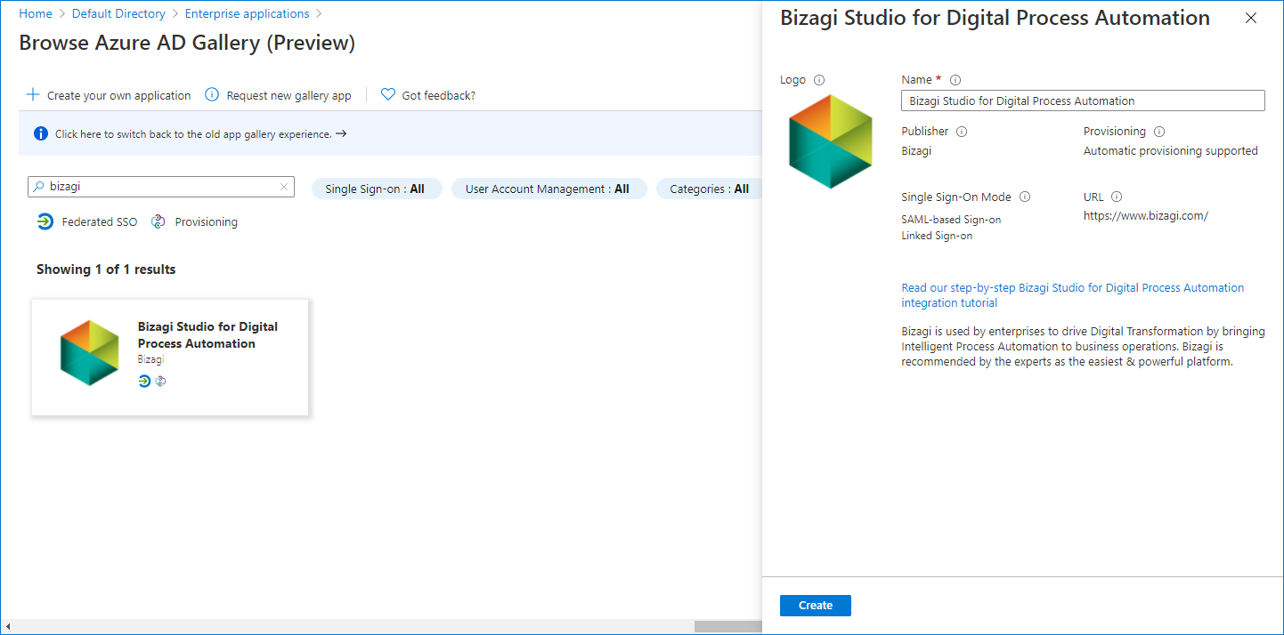Click the Bizagi publisher value in the panel
Image resolution: width=1284 pixels, height=635 pixels.
pyautogui.click(x=916, y=151)
